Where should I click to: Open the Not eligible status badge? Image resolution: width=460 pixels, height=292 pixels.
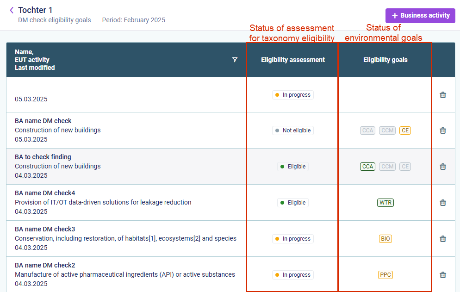pos(293,130)
